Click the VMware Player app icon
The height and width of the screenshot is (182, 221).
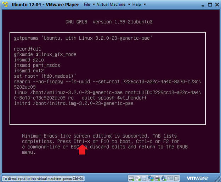pyautogui.click(x=5, y=4)
